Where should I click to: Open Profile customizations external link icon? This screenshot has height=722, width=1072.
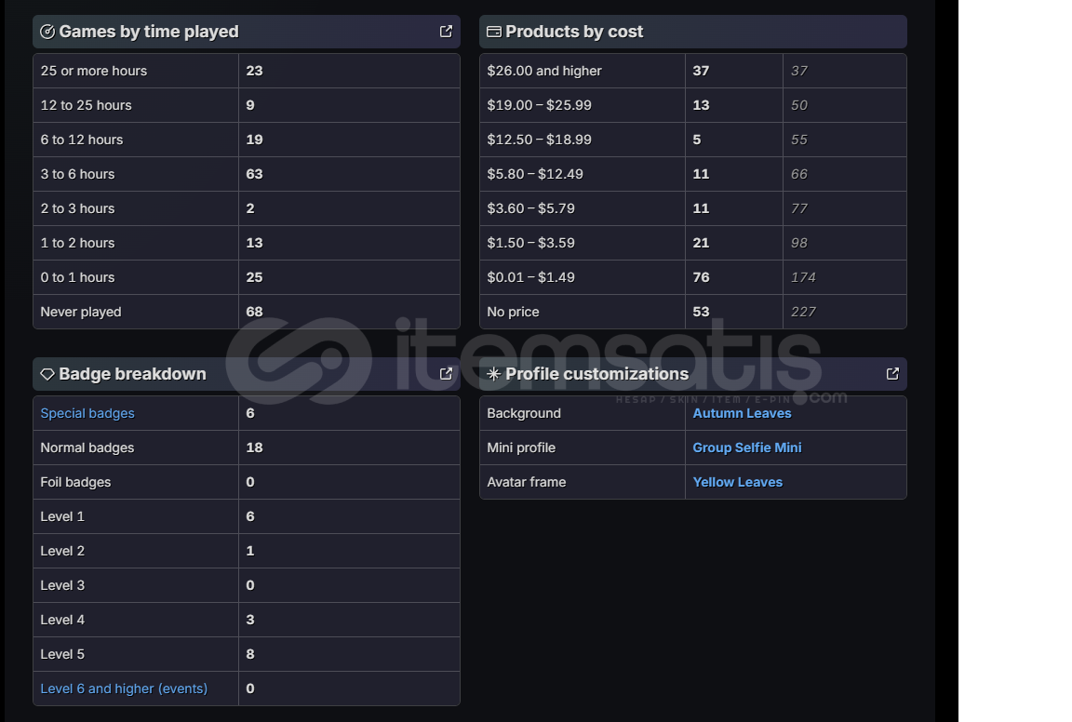[x=892, y=374]
